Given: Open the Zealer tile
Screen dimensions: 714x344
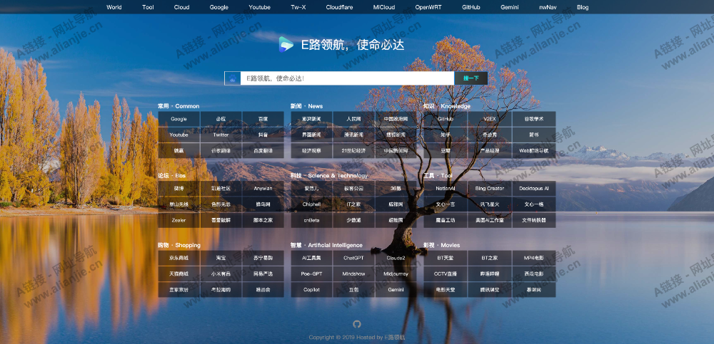Looking at the screenshot, I should (x=179, y=220).
